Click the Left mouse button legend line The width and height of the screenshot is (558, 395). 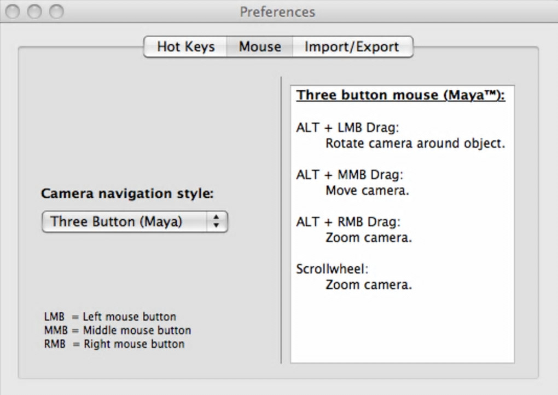110,317
